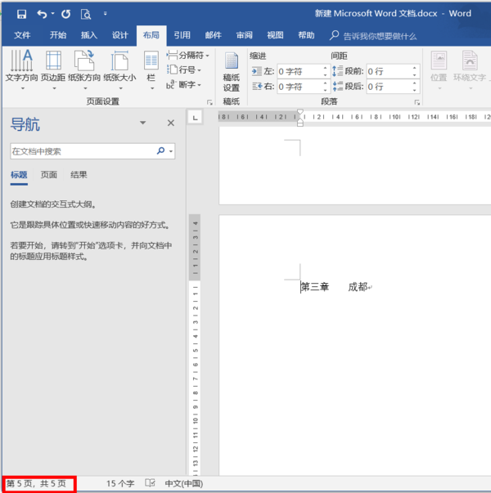This screenshot has height=493, width=491.
Task: Launch the 页面设置 dialog box launcher
Action: coord(209,102)
